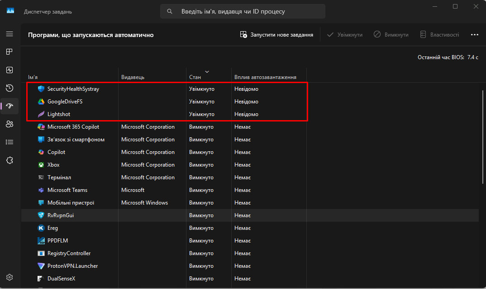The width and height of the screenshot is (486, 289).
Task: Click the Мобільні пристрої icon
Action: coord(41,203)
